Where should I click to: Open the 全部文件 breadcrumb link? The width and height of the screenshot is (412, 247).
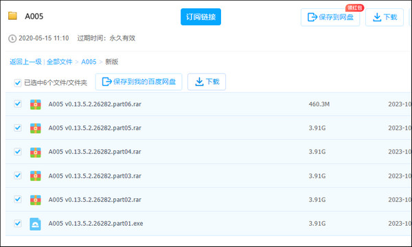click(59, 62)
